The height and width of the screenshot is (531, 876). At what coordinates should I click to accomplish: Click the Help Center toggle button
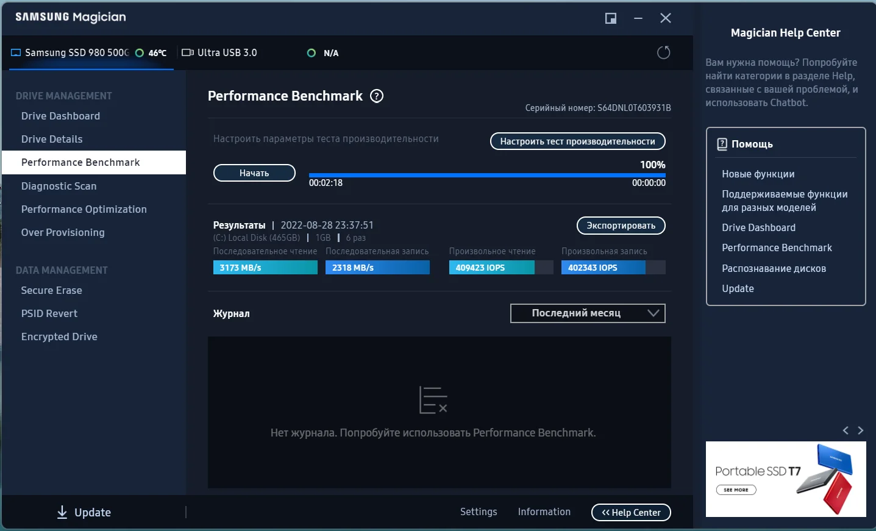pyautogui.click(x=631, y=513)
